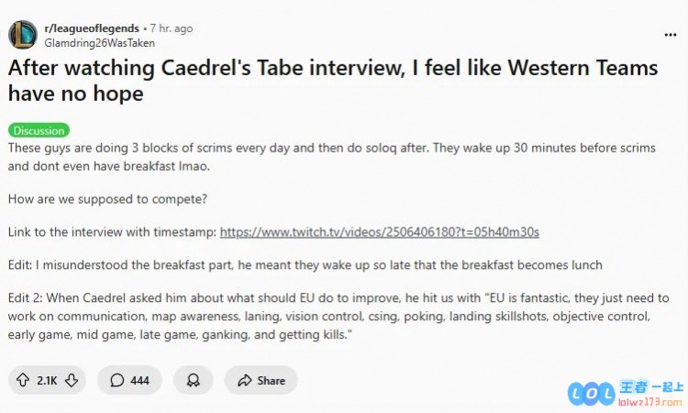Viewport: 688px width, 413px height.
Task: Click the LOL watermark logo
Action: point(592,393)
